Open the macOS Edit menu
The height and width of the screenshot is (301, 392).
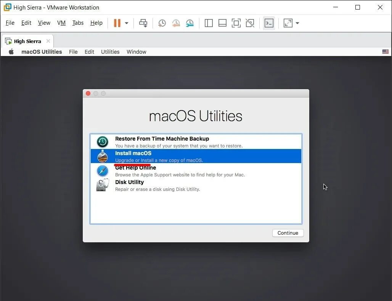pyautogui.click(x=89, y=52)
